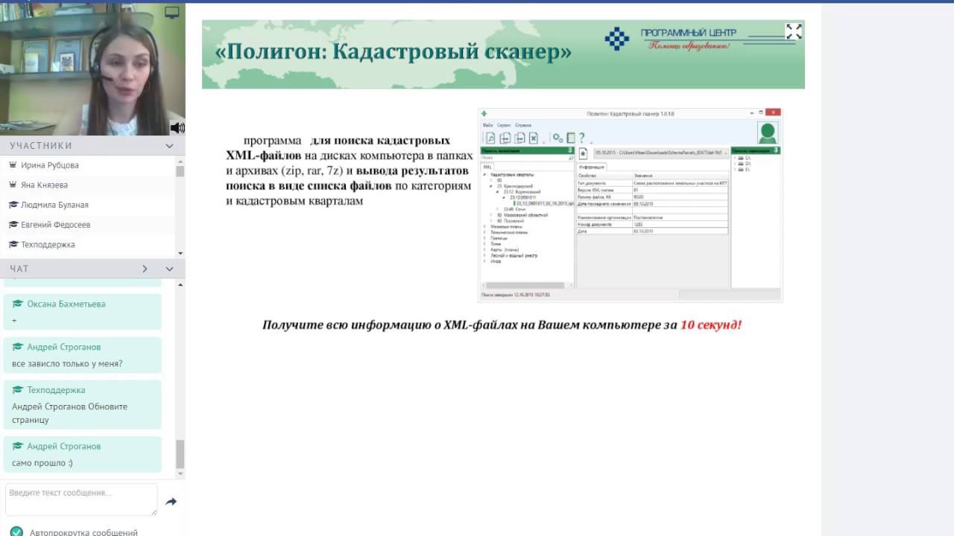Click the scanner tree horizontal scrollbar
Image resolution: width=954 pixels, height=536 pixels.
(527, 285)
